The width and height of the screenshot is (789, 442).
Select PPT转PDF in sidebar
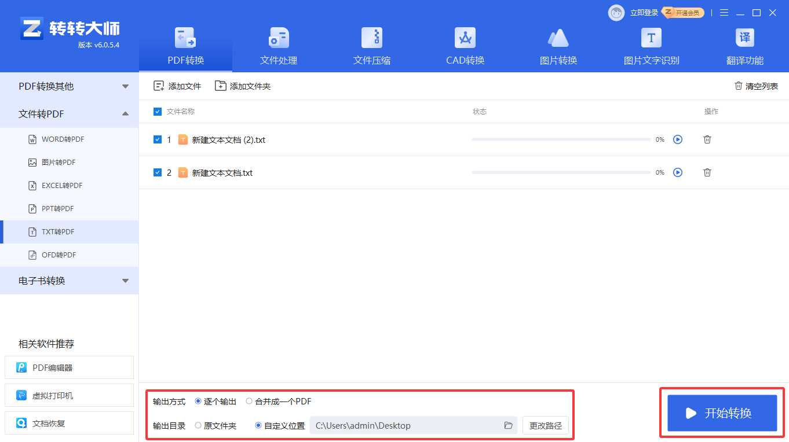[70, 209]
